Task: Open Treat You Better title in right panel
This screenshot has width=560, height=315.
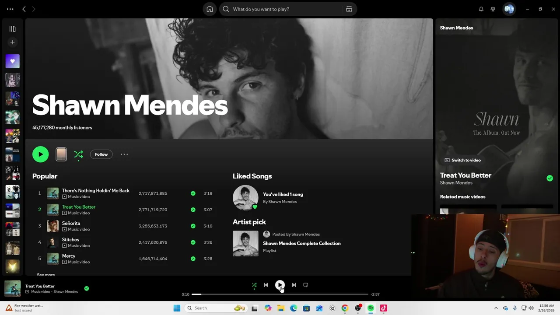Action: pos(465,175)
